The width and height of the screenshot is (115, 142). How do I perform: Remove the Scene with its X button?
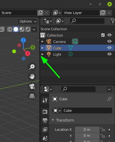[x=47, y=13]
